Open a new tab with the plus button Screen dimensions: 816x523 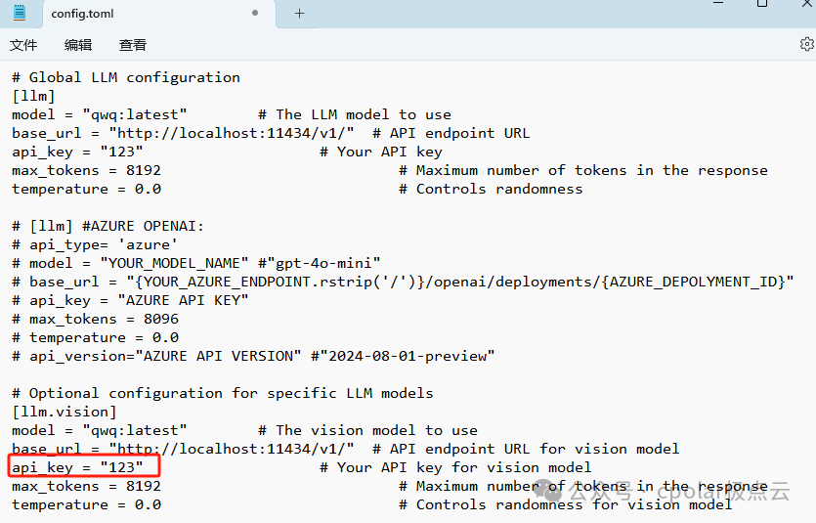coord(299,14)
